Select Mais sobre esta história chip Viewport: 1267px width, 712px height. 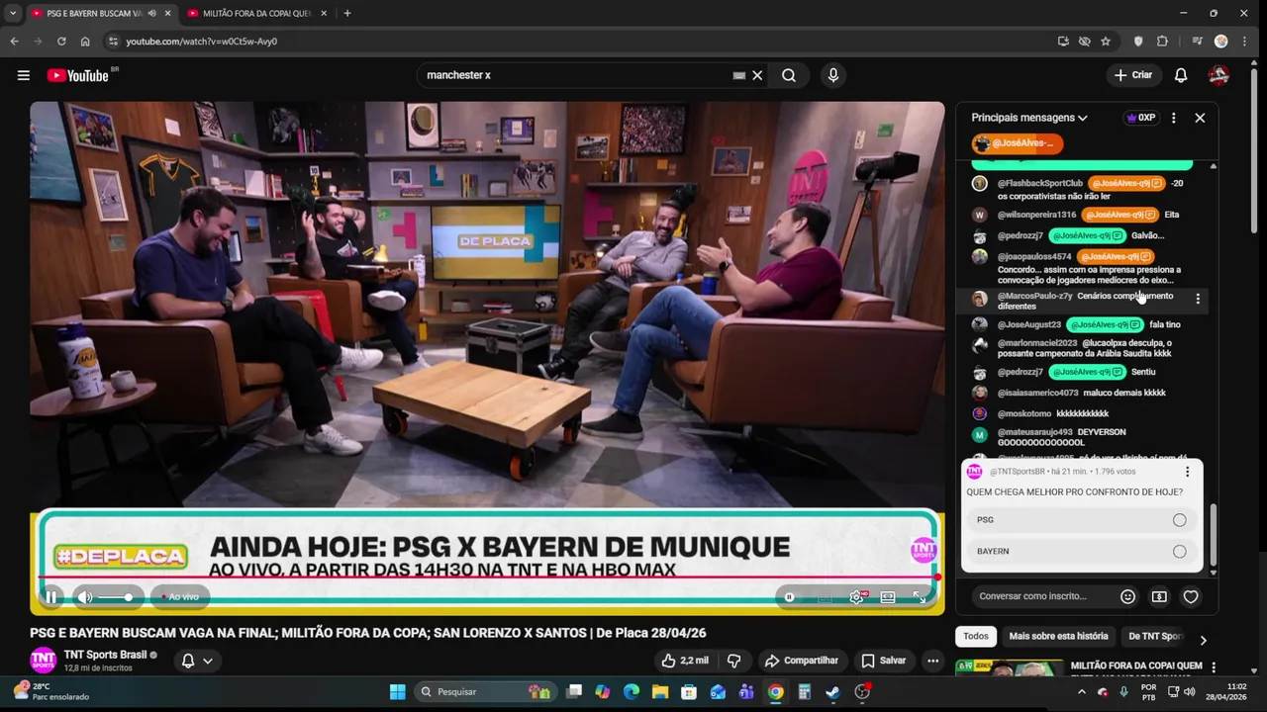(1058, 636)
